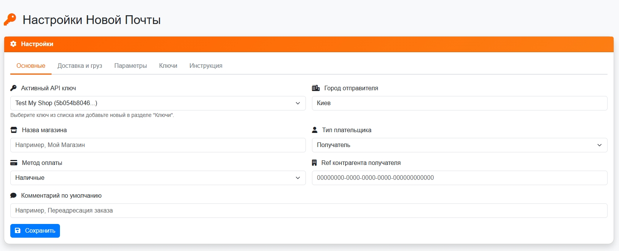Click the gear icon in Настройки header
The width and height of the screenshot is (619, 251).
point(13,44)
